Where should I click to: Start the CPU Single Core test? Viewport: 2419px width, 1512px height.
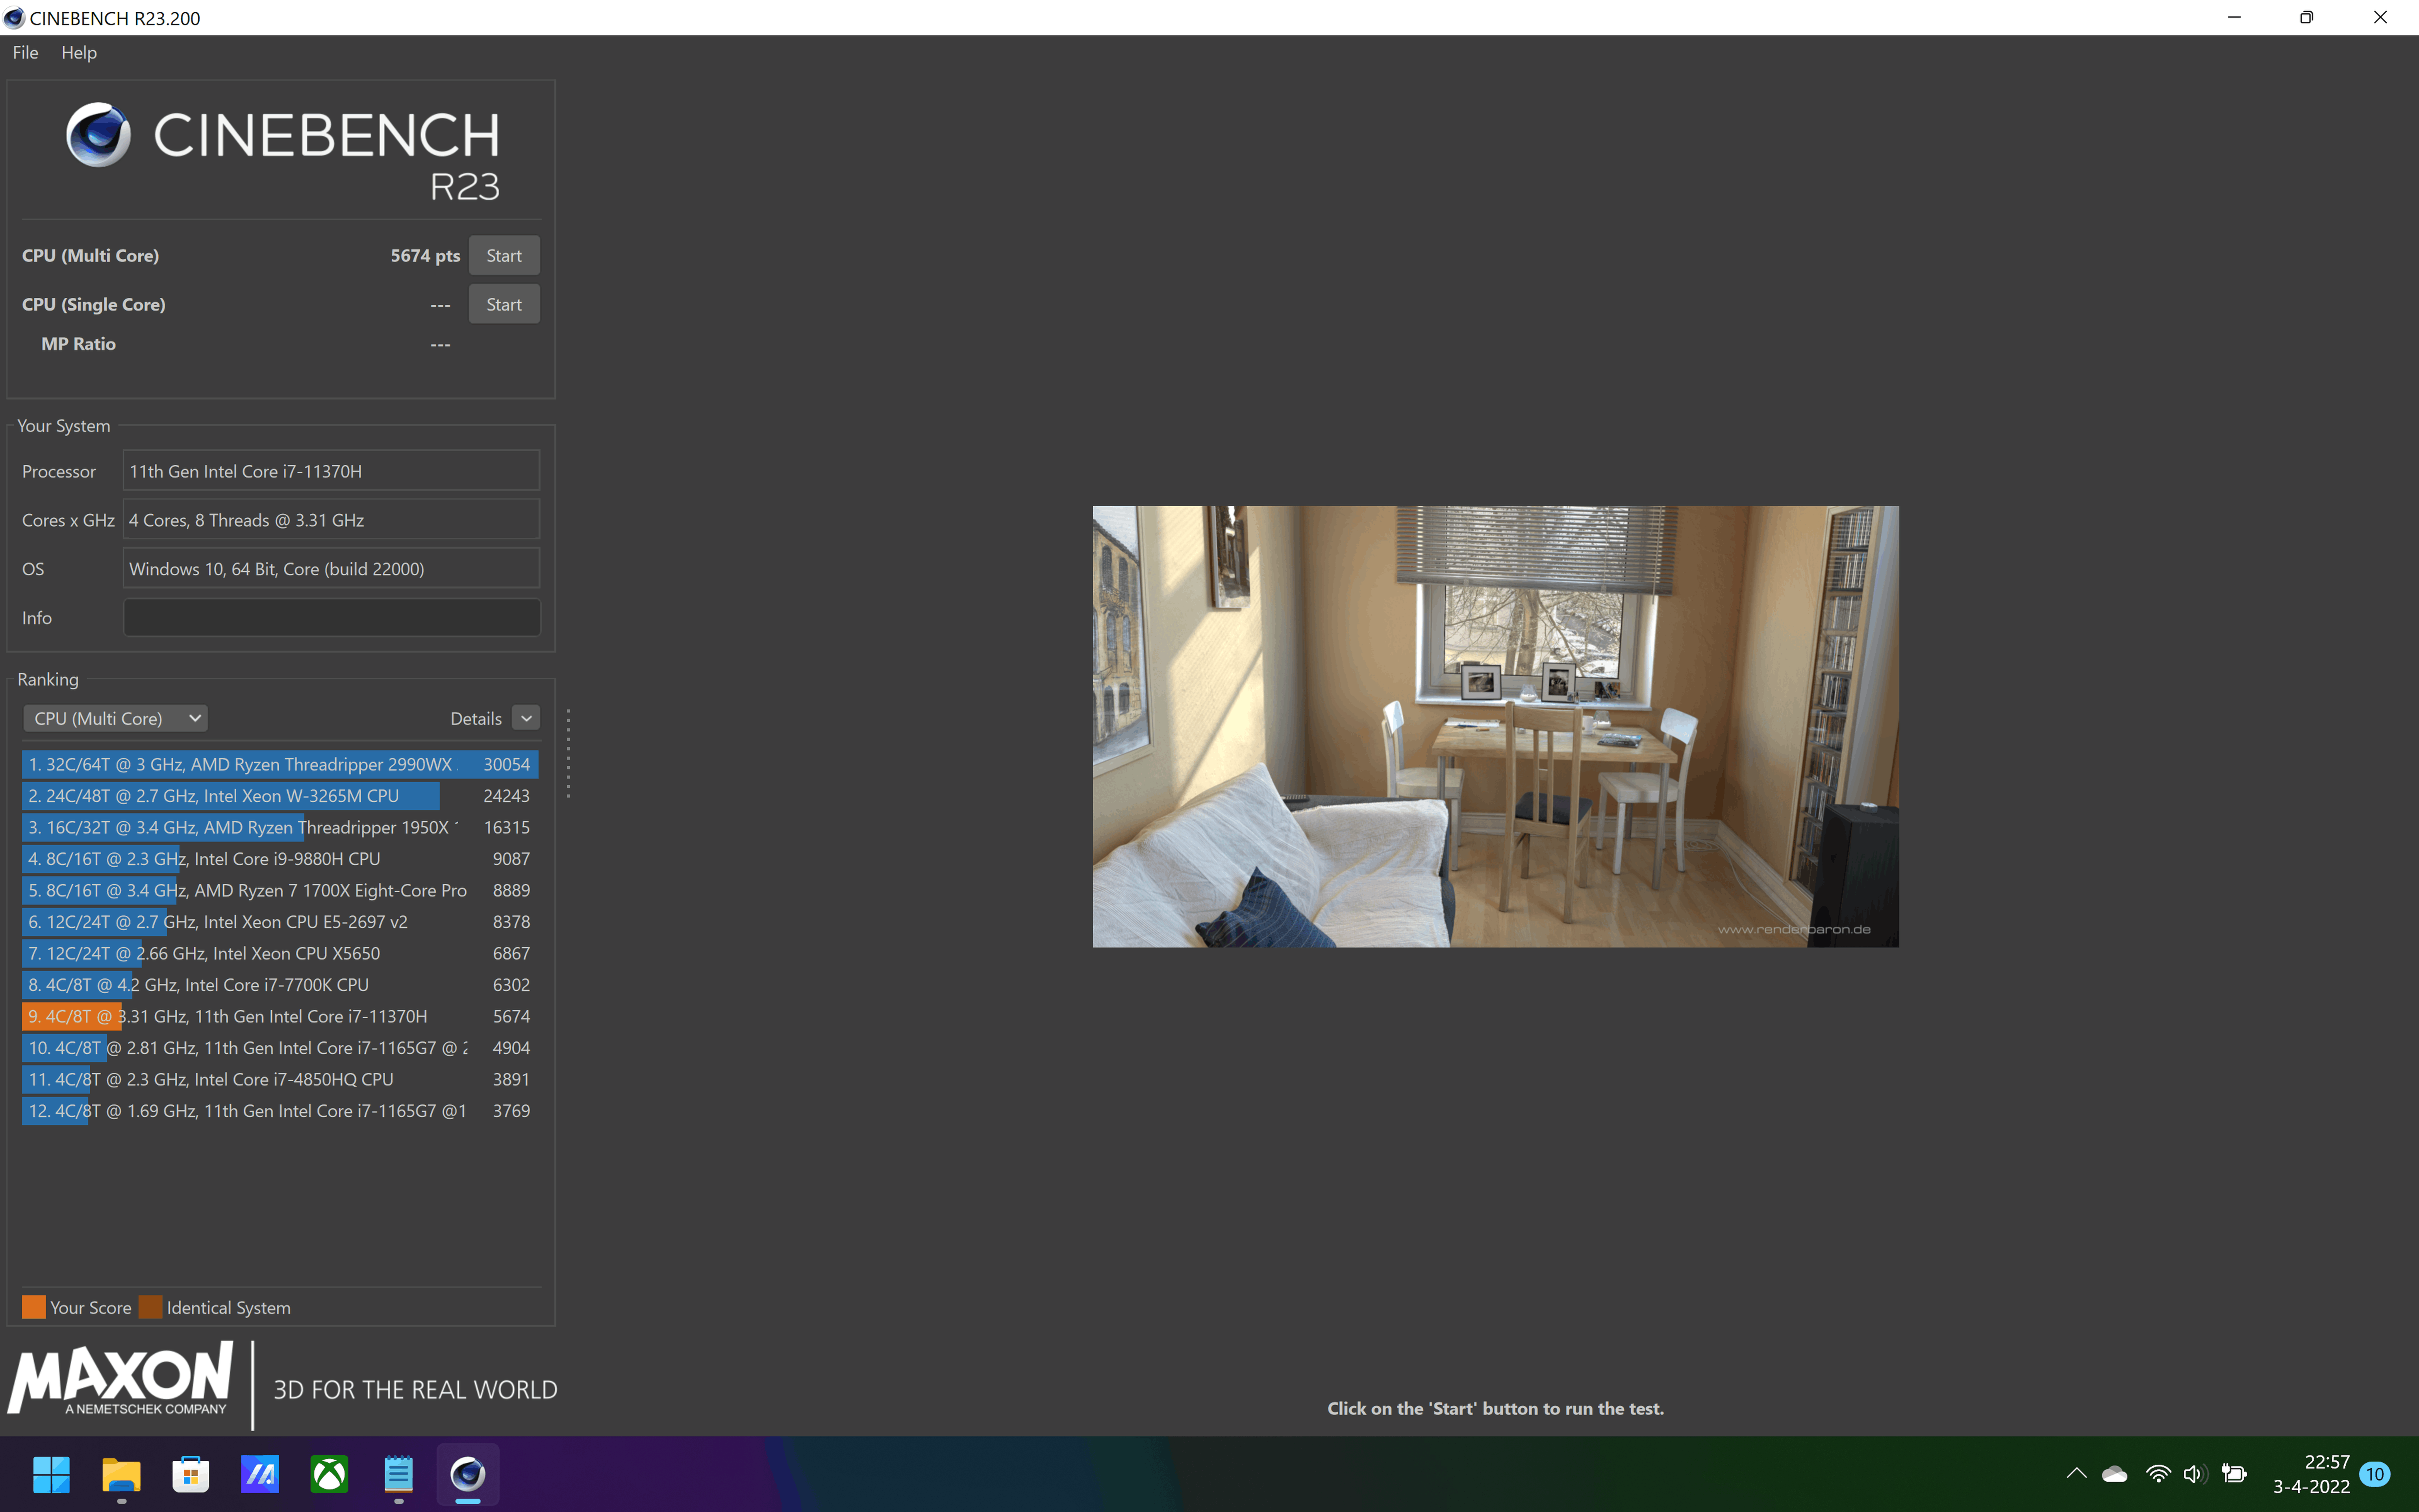point(504,305)
